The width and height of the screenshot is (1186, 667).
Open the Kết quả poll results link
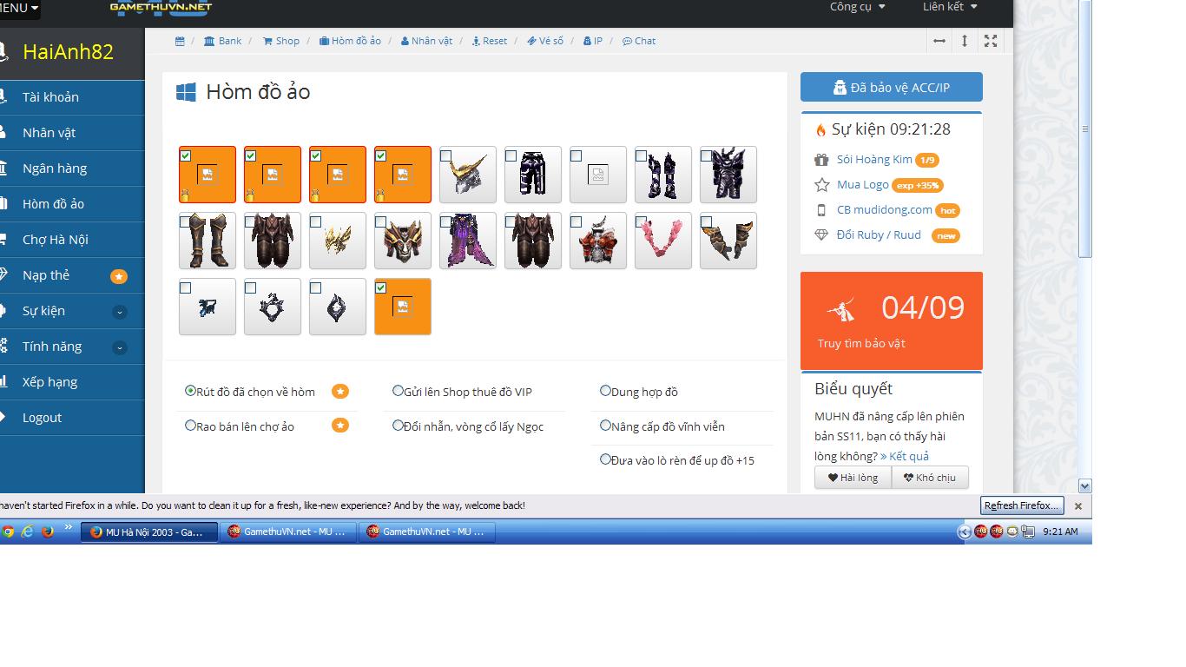[905, 456]
